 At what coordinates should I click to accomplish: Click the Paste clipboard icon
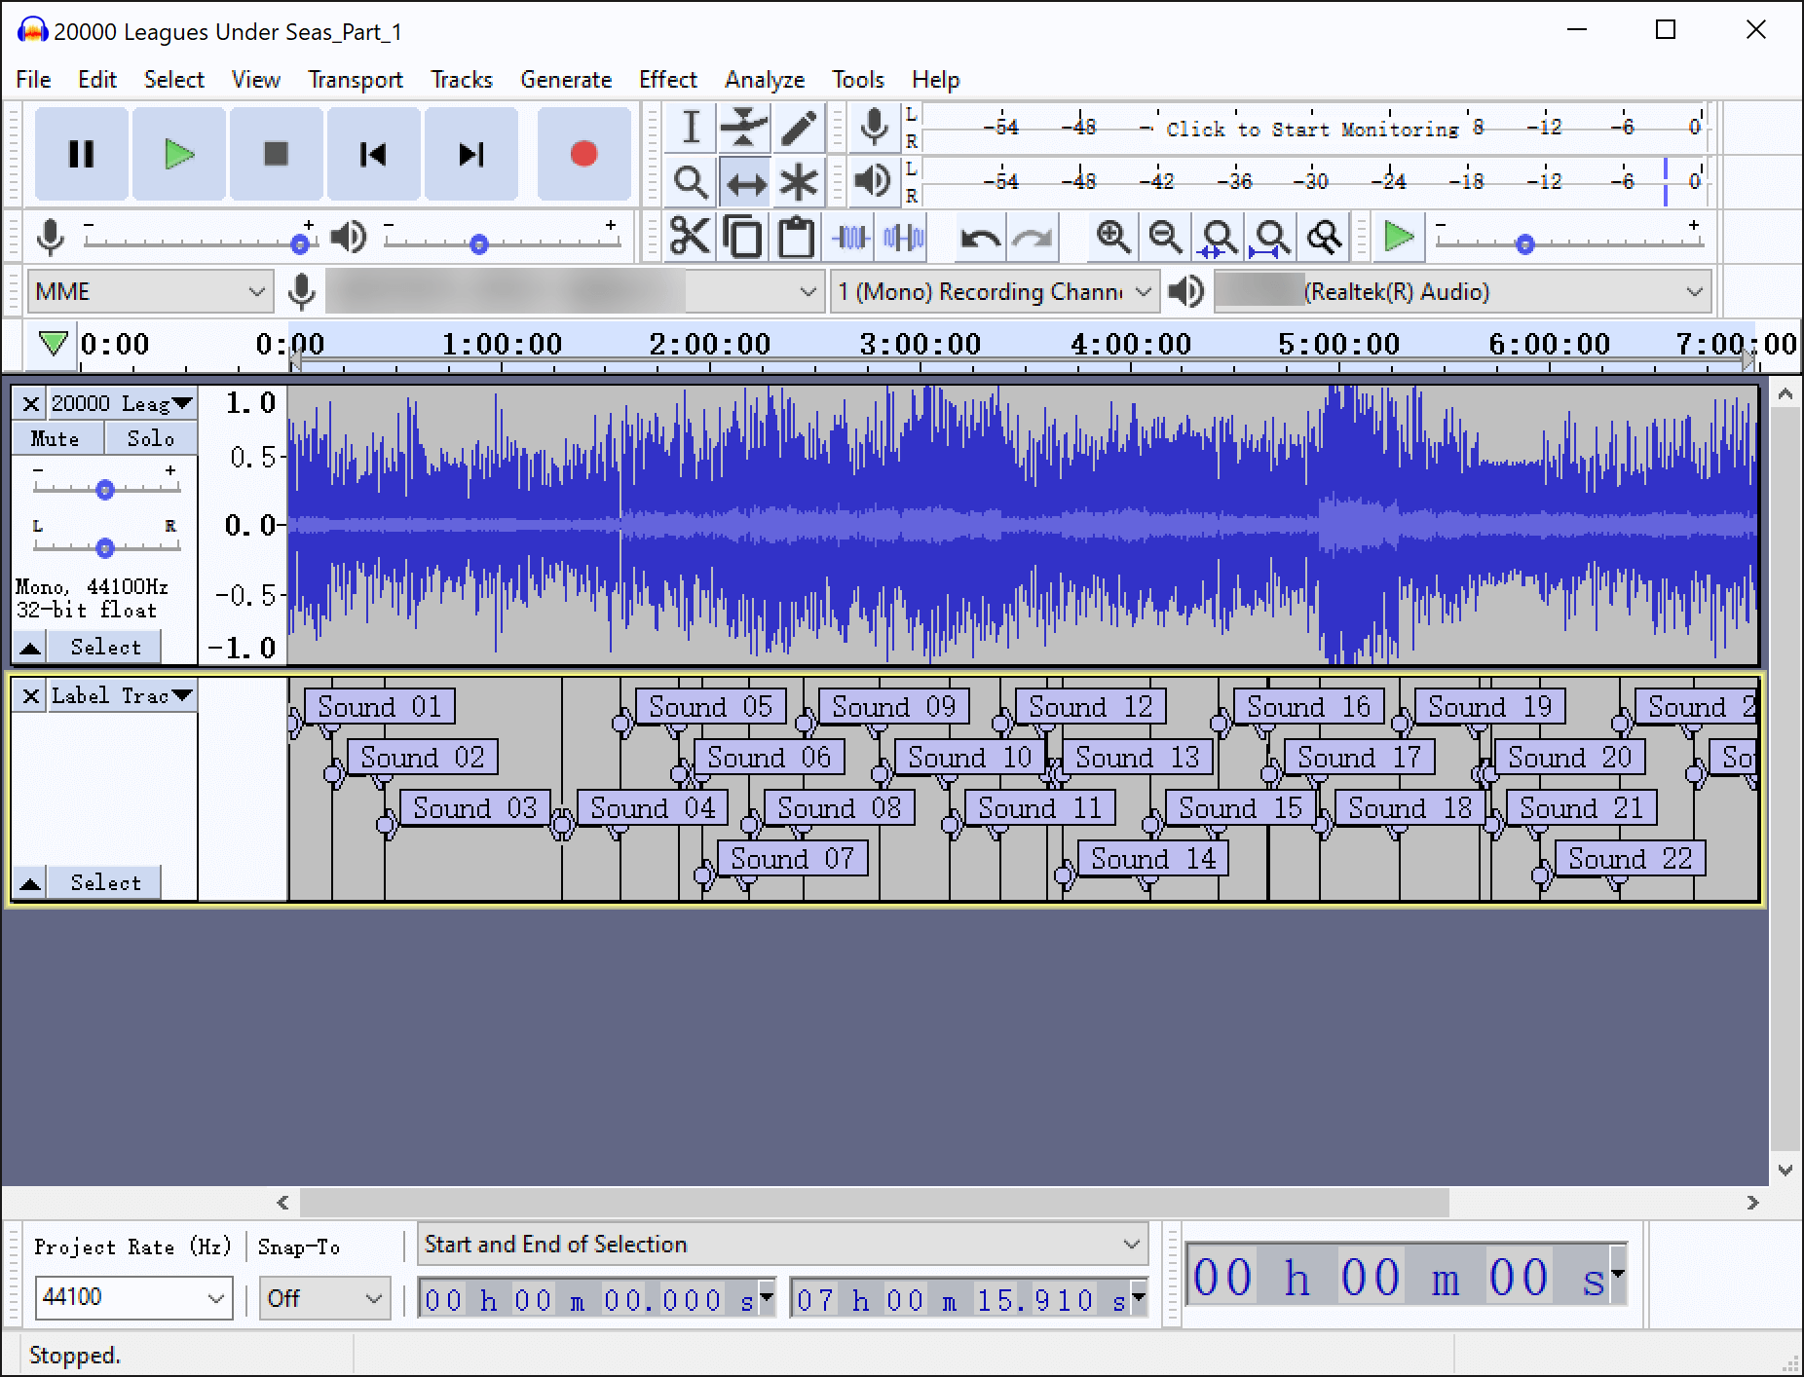pyautogui.click(x=796, y=237)
